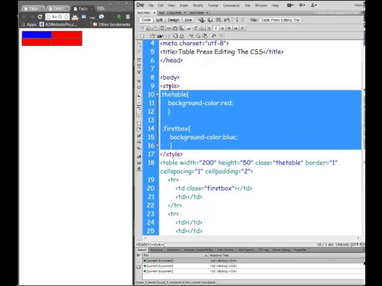Open the Validation tab in results panel
382x286 pixels.
(174, 250)
